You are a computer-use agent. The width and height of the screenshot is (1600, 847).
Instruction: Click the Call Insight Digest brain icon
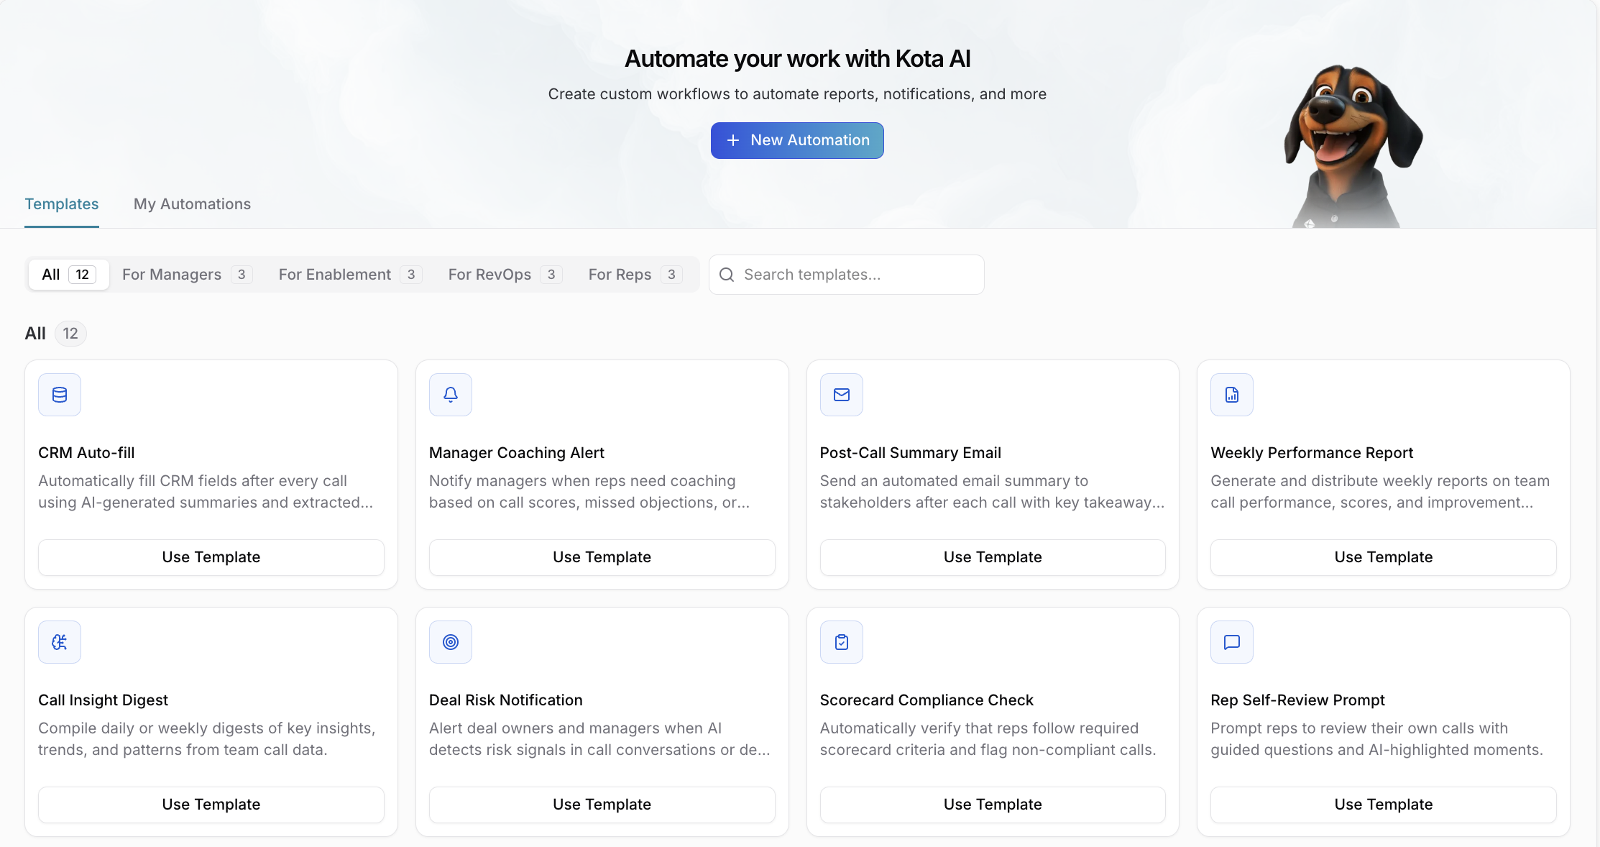tap(60, 642)
